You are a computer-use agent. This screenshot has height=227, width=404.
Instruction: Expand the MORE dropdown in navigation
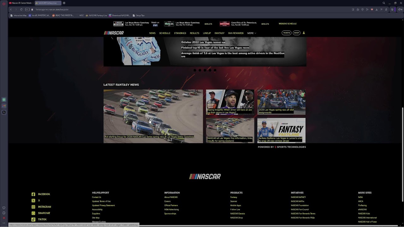click(252, 33)
